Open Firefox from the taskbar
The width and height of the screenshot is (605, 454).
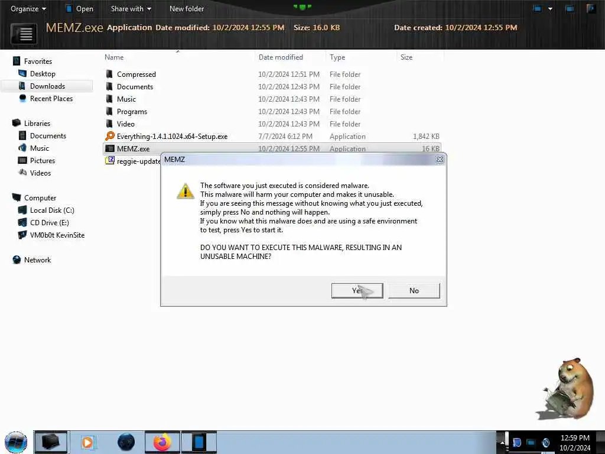pos(162,442)
